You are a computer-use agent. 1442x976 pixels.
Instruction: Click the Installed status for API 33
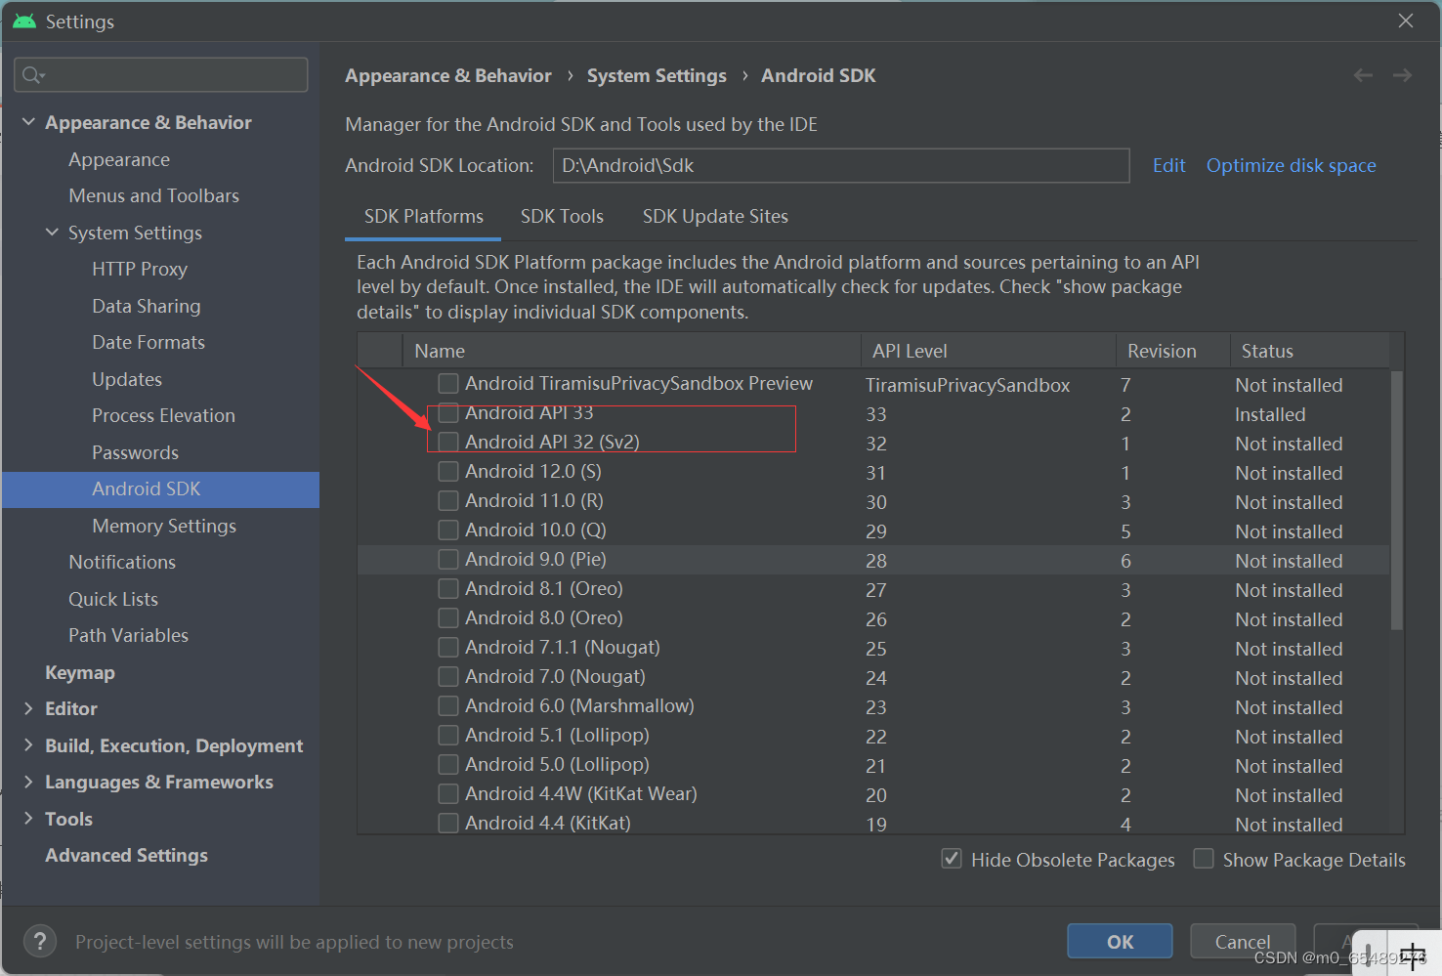[1270, 414]
